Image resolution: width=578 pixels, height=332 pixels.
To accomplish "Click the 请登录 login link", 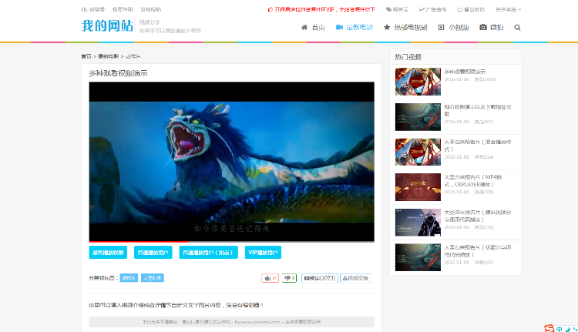I will point(97,9).
